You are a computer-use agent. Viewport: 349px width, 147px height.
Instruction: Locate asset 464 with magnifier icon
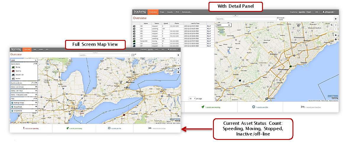(x=208, y=26)
